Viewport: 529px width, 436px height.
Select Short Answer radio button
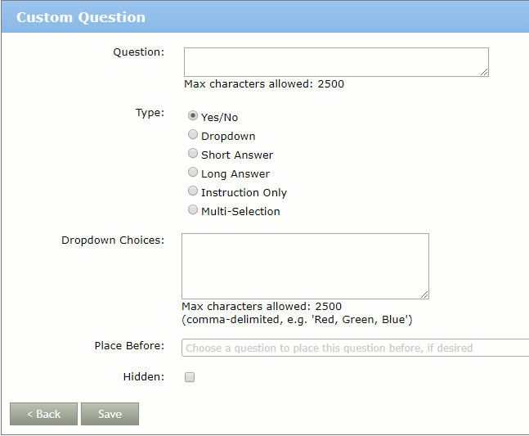pos(193,154)
